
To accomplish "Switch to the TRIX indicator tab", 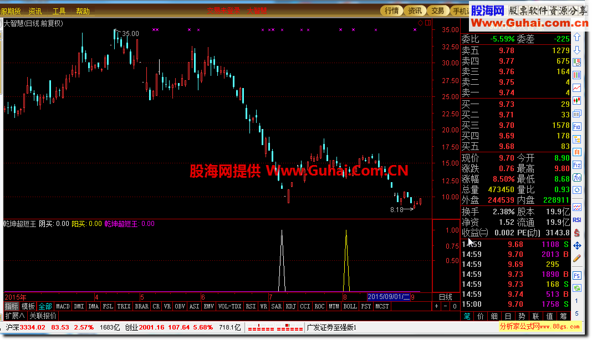I will point(124,306).
